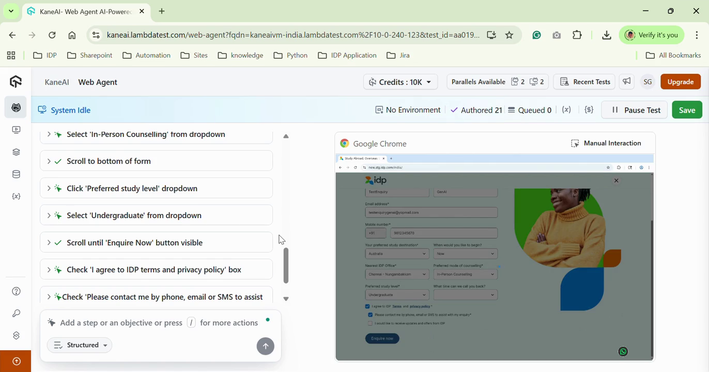Open the key access icon in sidebar
Viewport: 709px width, 372px height.
(17, 314)
